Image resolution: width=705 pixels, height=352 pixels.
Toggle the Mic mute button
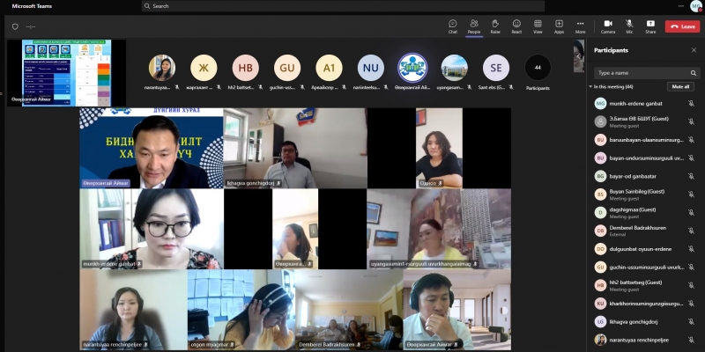(629, 26)
